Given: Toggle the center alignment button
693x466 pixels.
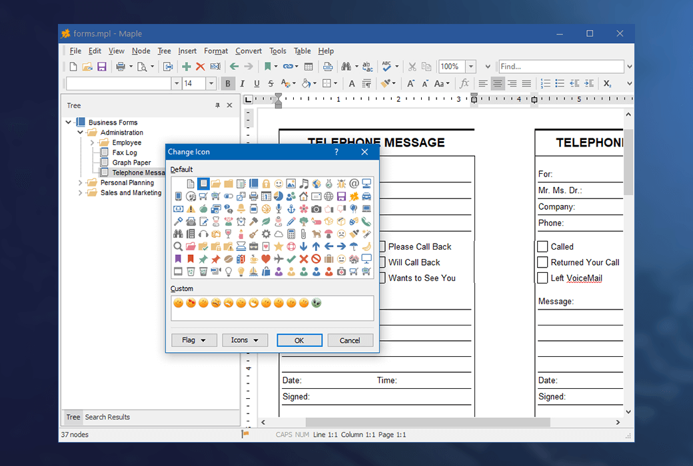Looking at the screenshot, I should [x=498, y=83].
